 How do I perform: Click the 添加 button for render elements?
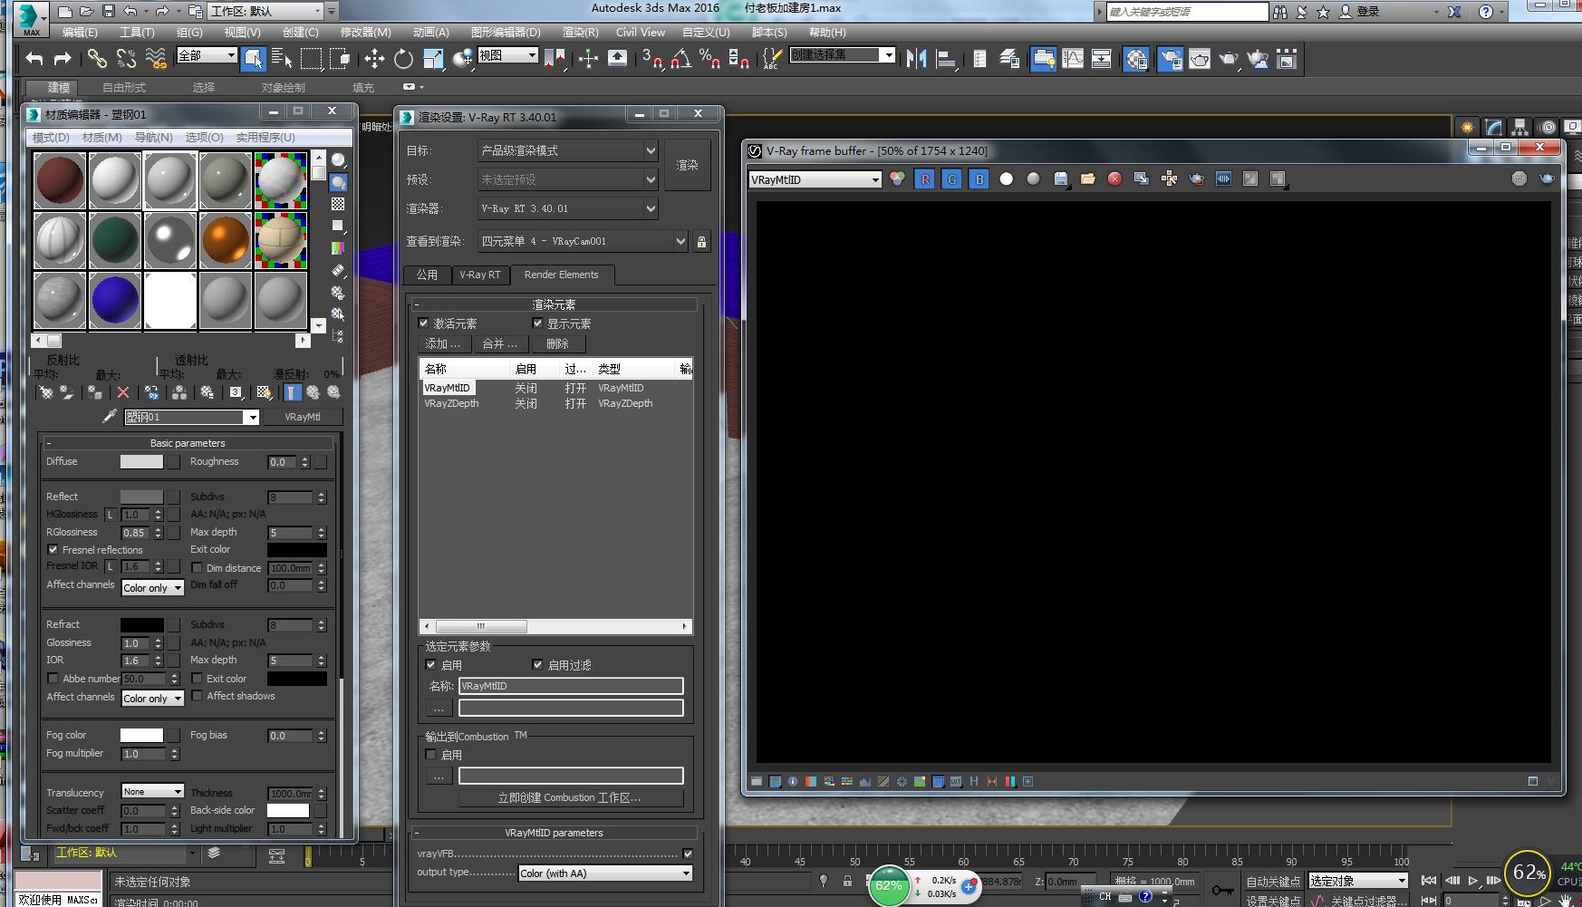[x=443, y=344]
